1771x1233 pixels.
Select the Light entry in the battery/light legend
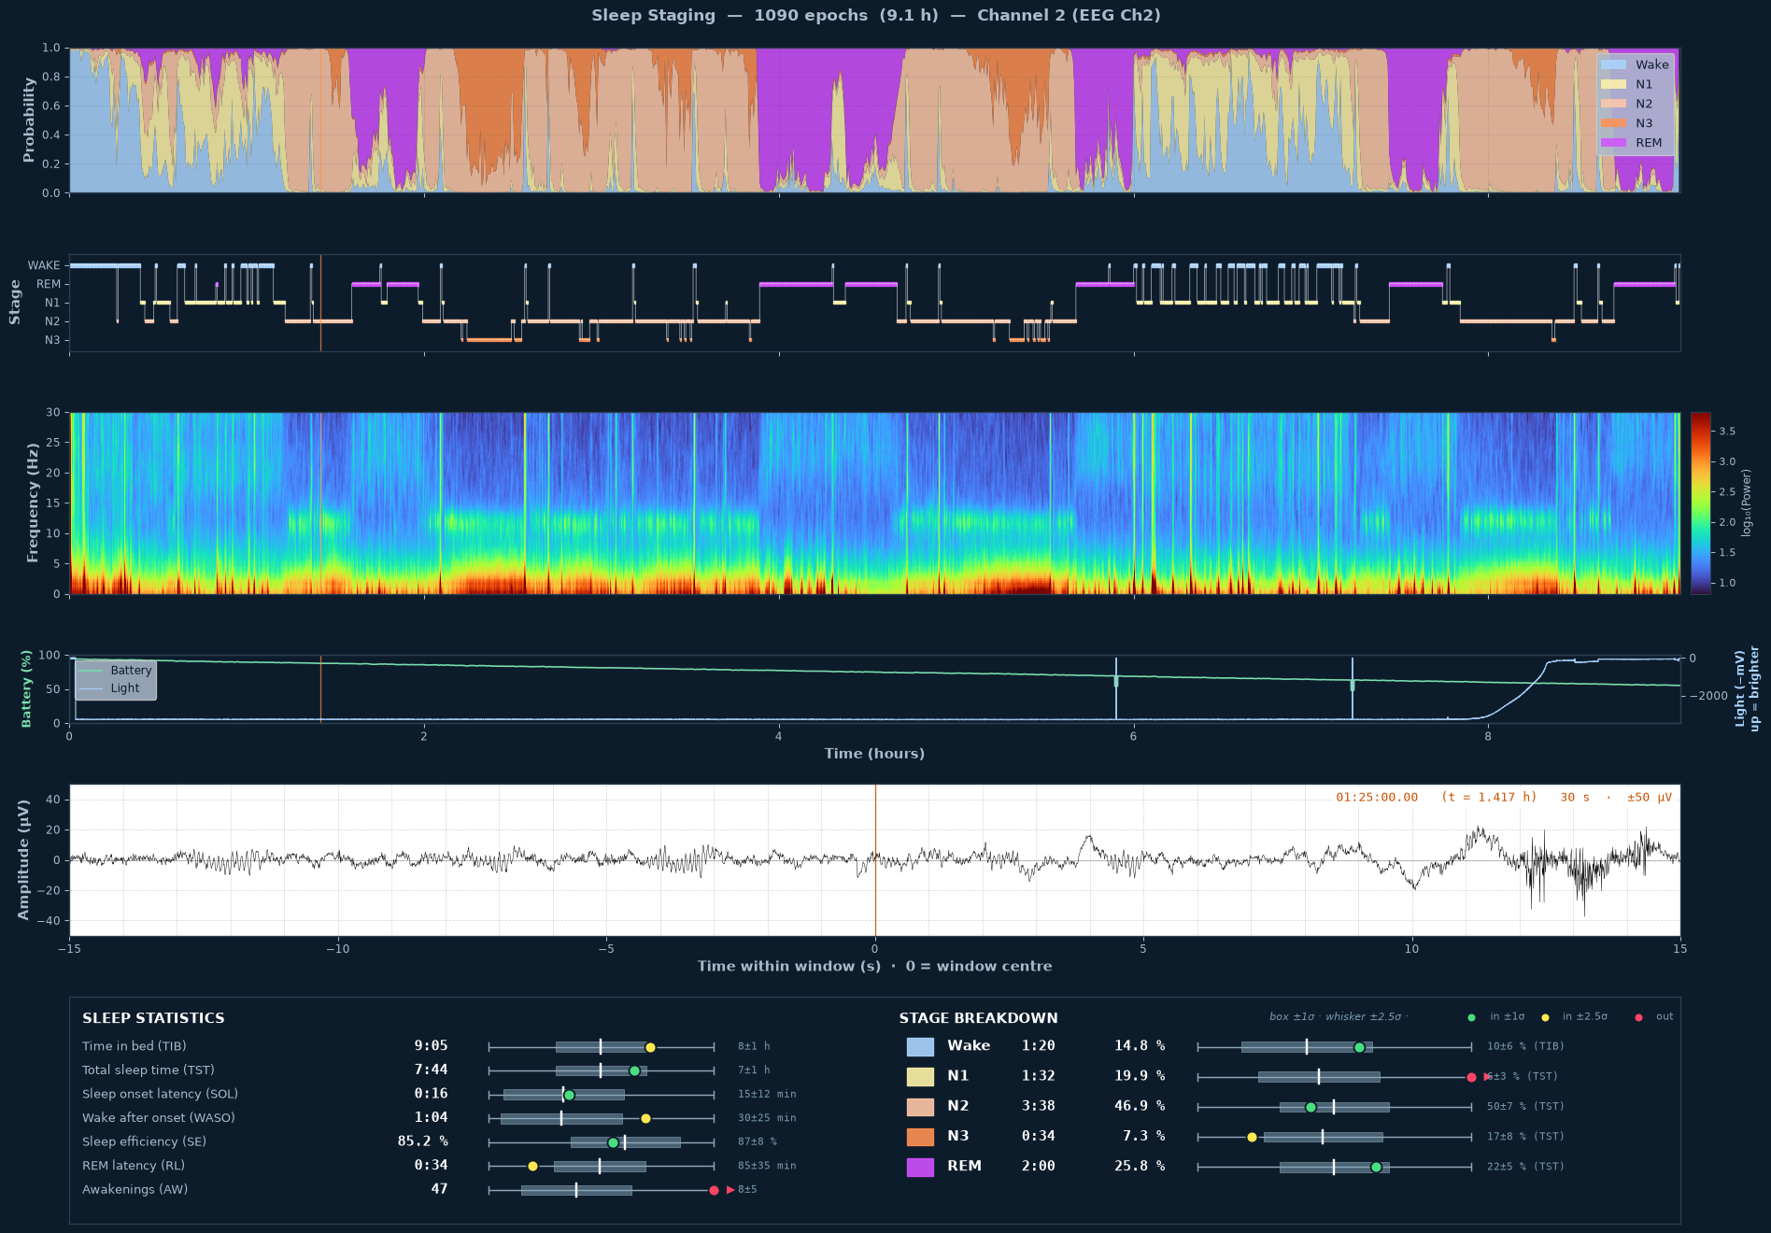(x=110, y=688)
